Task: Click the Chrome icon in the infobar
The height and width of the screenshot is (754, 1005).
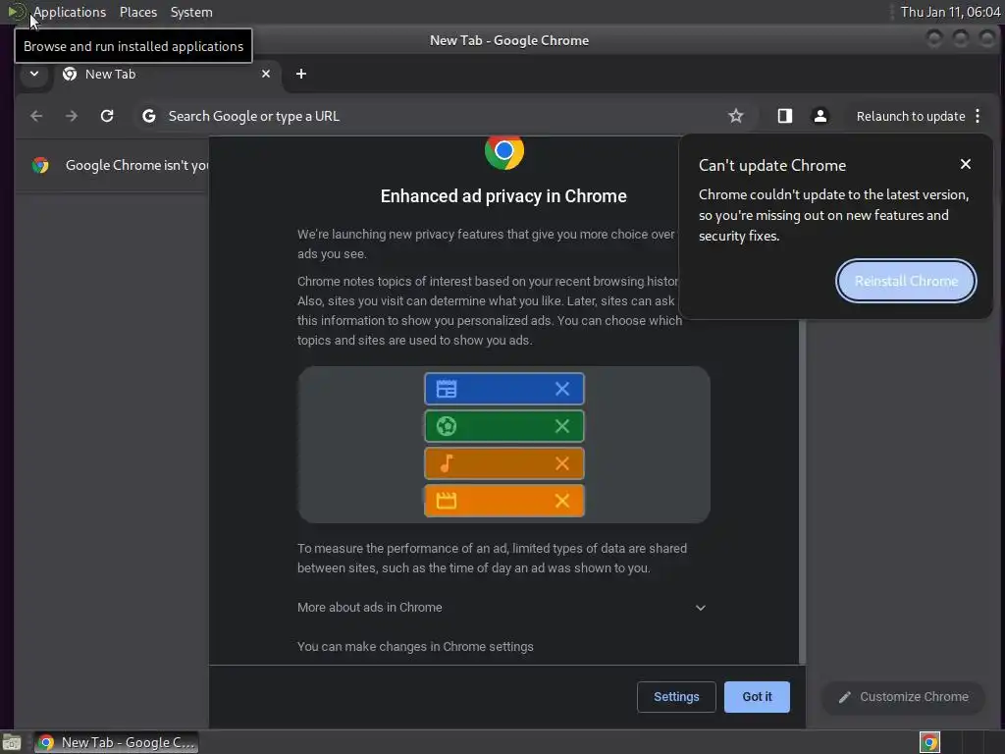Action: tap(40, 165)
